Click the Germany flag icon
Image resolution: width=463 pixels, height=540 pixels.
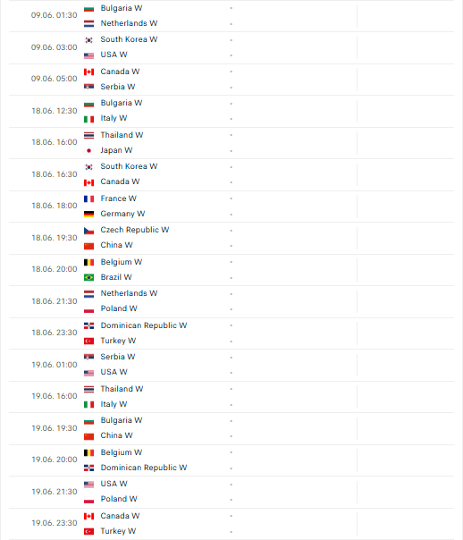click(x=88, y=215)
